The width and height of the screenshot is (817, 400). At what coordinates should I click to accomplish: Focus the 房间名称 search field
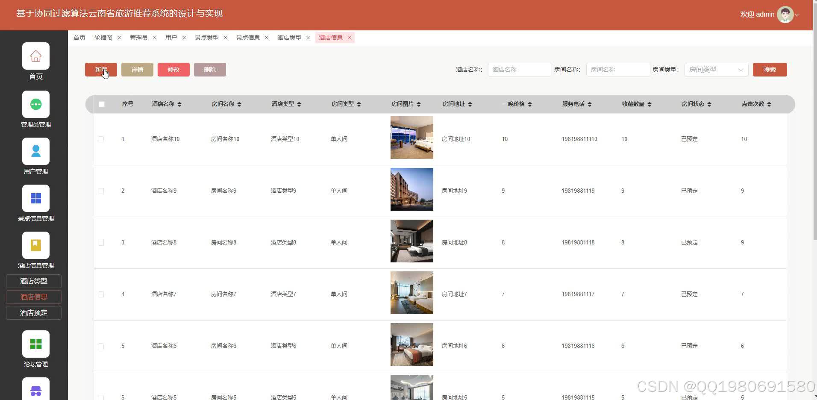pyautogui.click(x=618, y=70)
